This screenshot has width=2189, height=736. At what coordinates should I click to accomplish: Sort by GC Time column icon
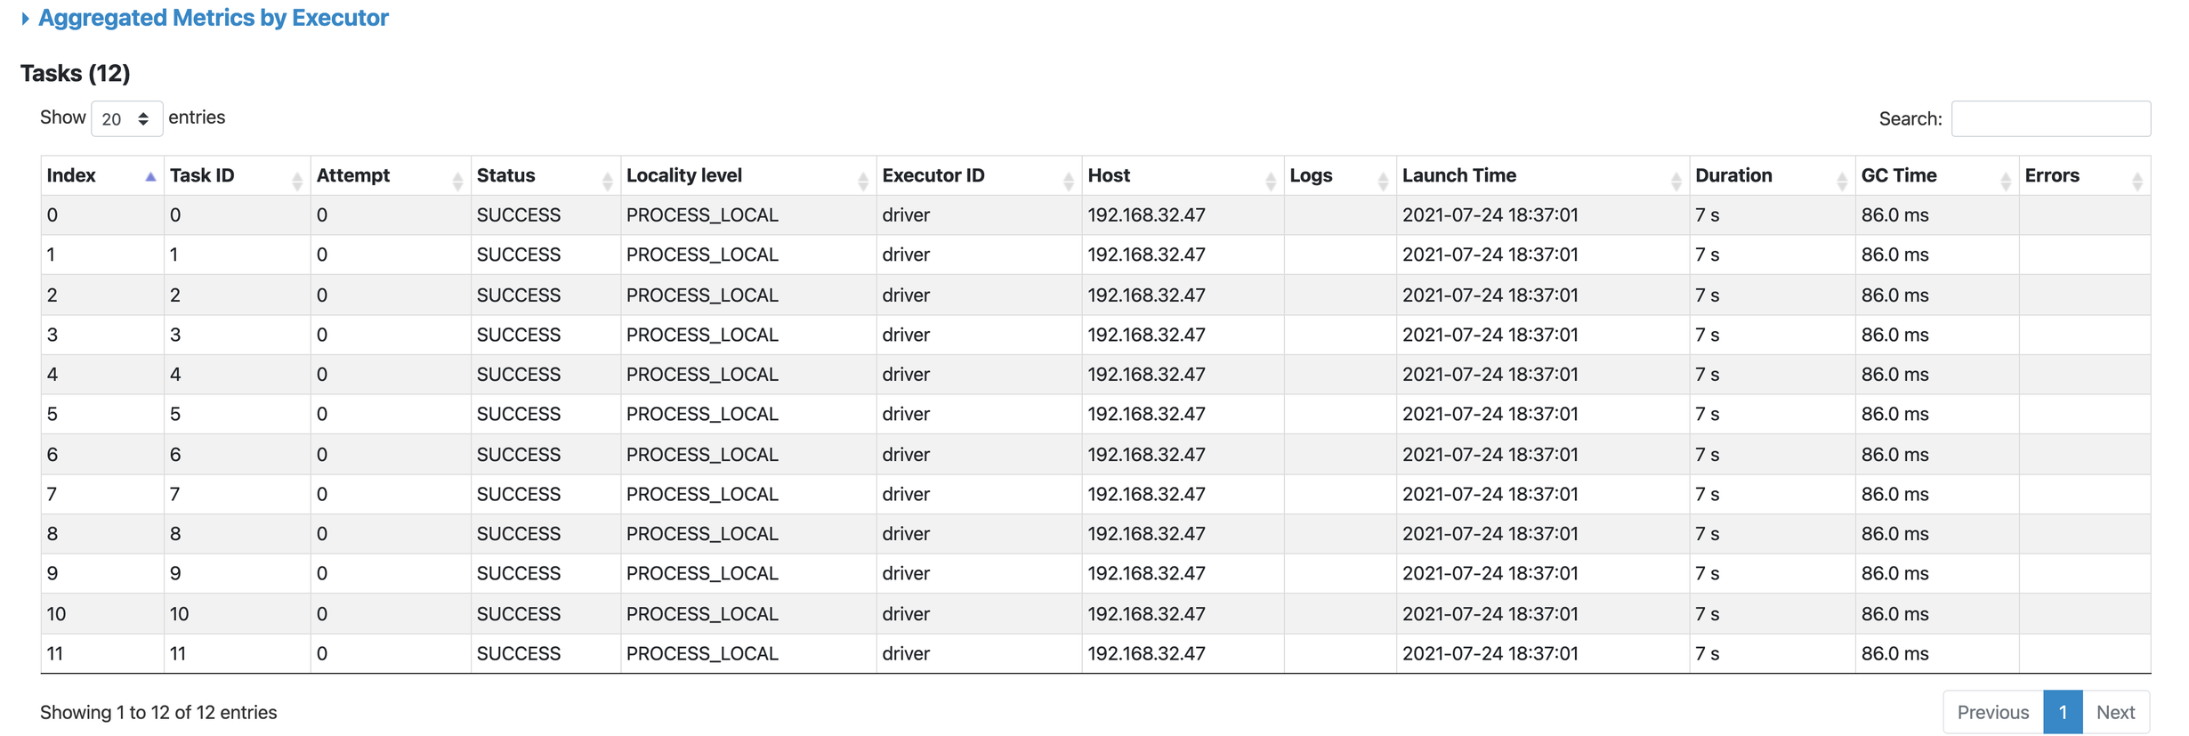pyautogui.click(x=2005, y=181)
